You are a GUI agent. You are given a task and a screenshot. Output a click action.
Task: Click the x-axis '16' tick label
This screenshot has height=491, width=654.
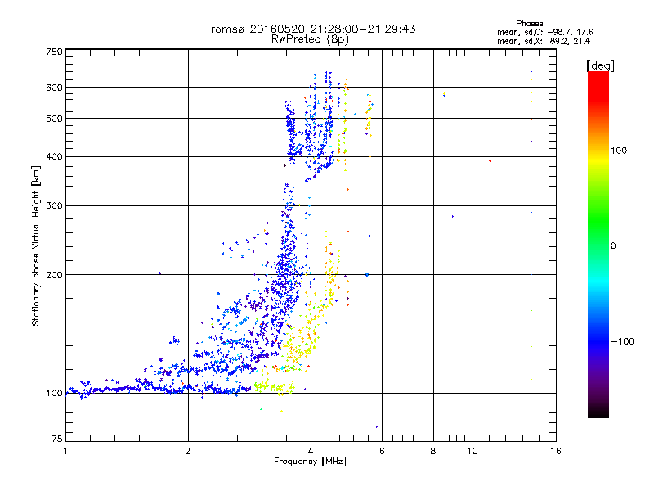click(556, 451)
